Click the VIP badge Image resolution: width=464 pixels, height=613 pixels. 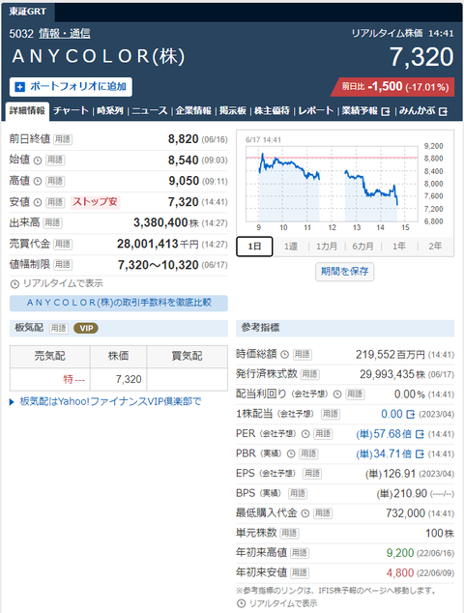(x=86, y=329)
